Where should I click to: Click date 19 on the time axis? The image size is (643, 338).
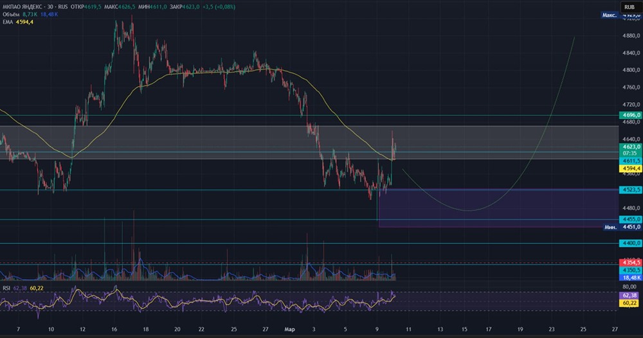pos(520,330)
